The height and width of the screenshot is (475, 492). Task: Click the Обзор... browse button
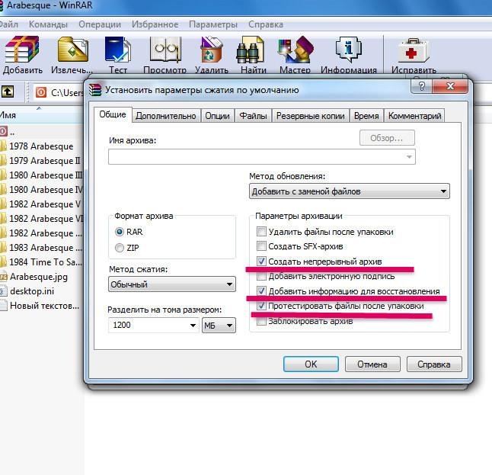(x=387, y=138)
